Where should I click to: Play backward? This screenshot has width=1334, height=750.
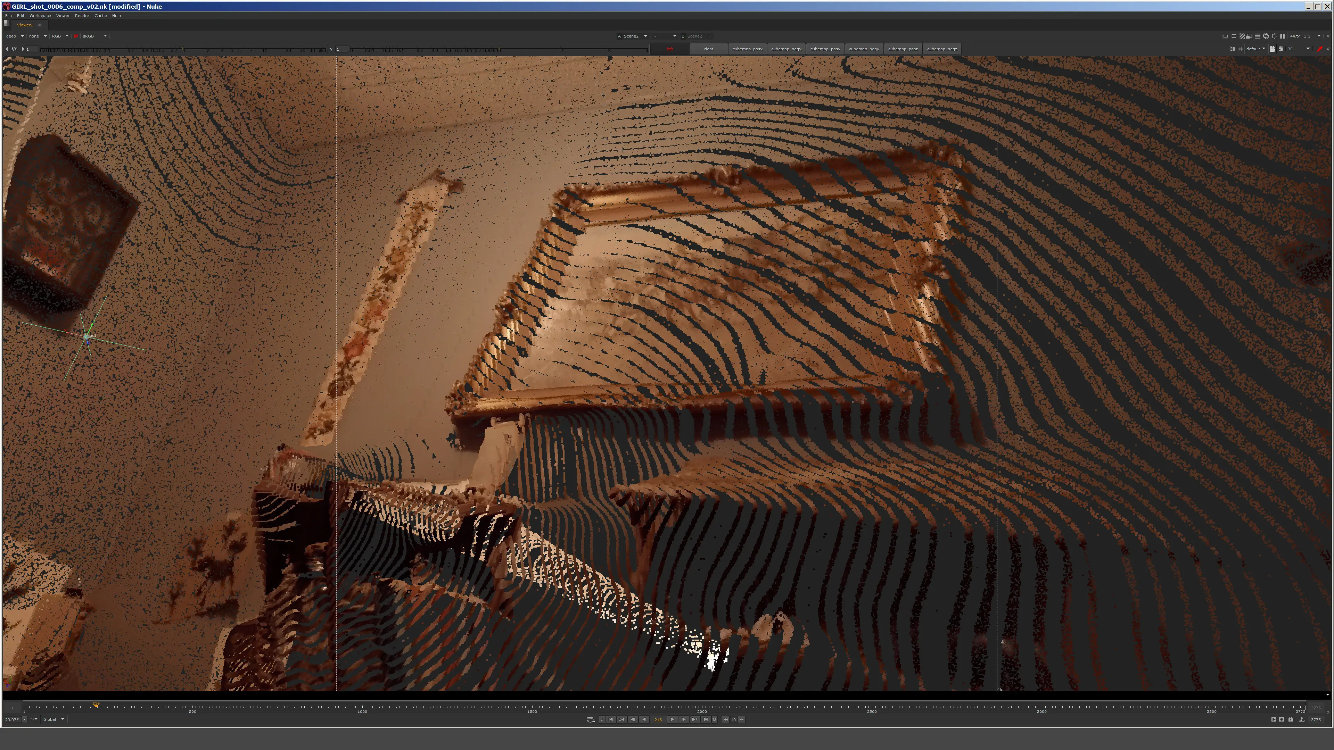[644, 719]
